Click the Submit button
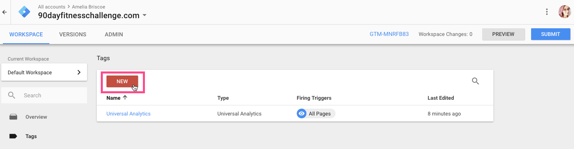574x149 pixels. 551,34
